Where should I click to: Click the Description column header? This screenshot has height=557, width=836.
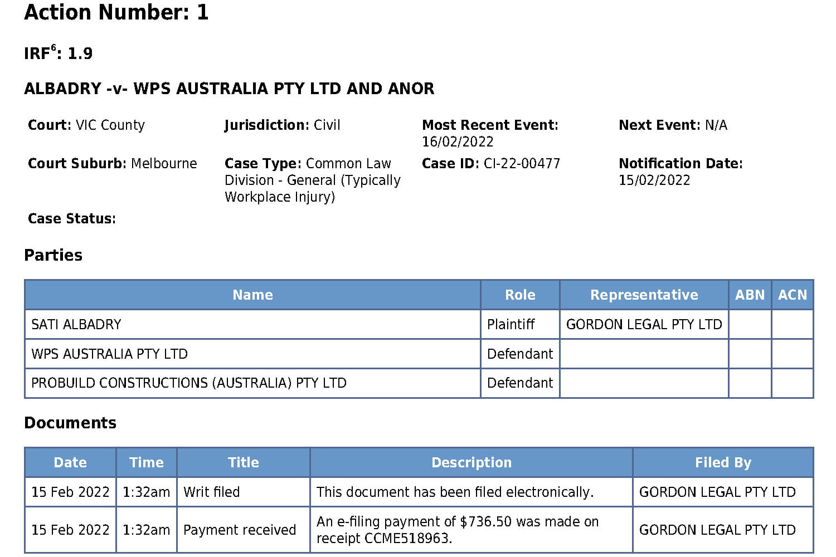[471, 462]
